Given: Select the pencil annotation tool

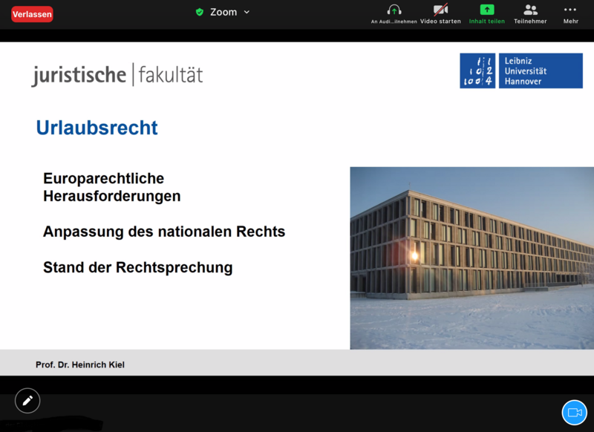Looking at the screenshot, I should click(x=27, y=401).
